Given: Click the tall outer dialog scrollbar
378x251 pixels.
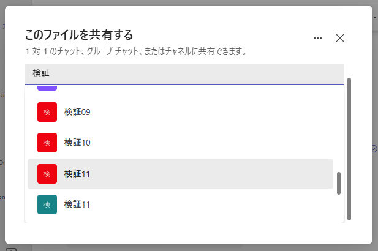Looking at the screenshot, I should coord(349,149).
